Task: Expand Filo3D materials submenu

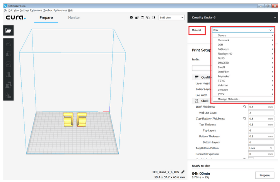Action: [x=243, y=58]
